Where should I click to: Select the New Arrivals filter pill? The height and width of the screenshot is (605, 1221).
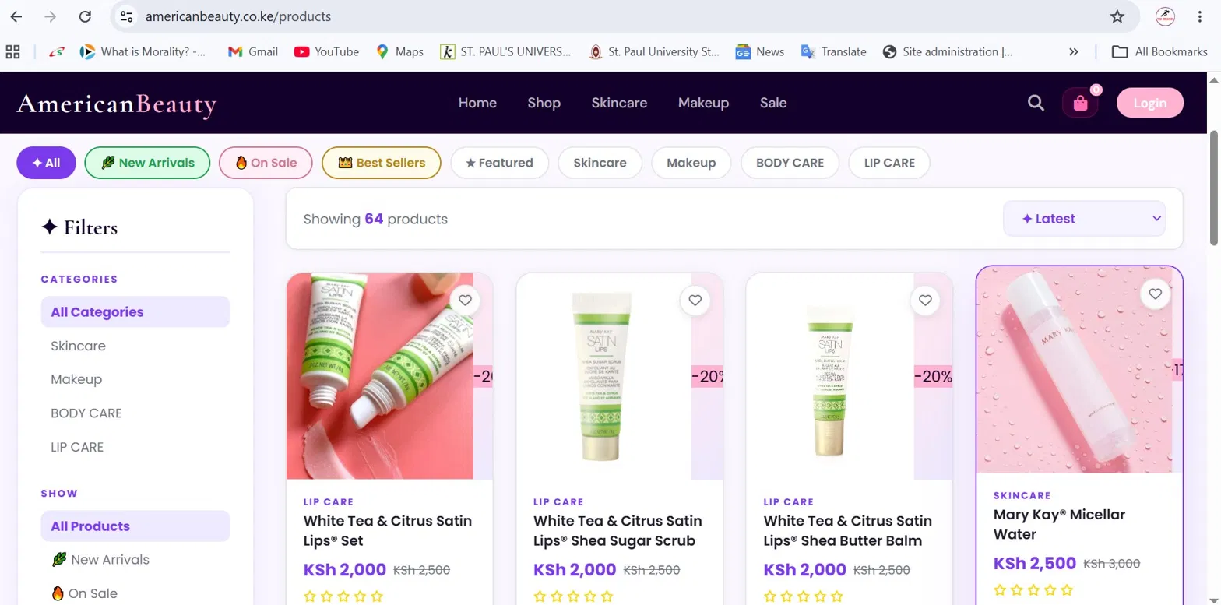147,163
